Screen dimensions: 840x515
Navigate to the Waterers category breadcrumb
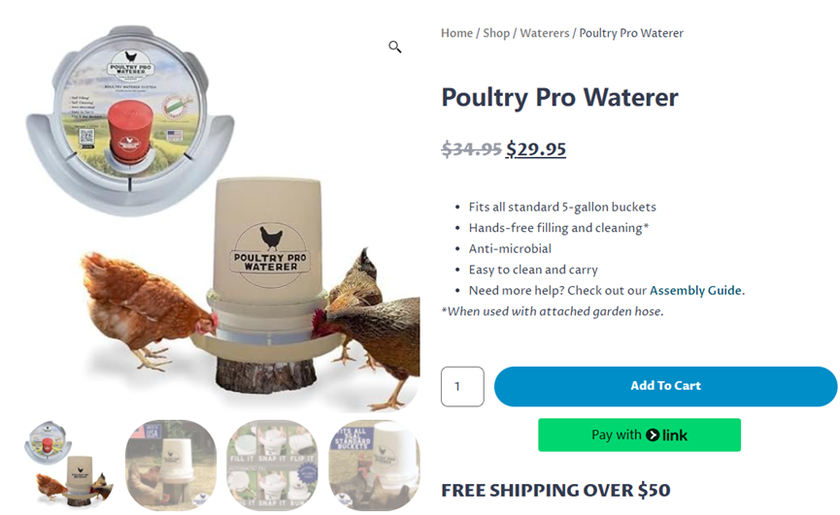pos(544,33)
